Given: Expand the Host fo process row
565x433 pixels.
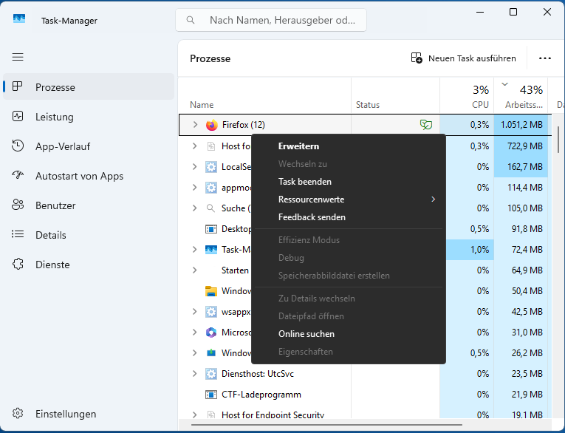Looking at the screenshot, I should [x=194, y=146].
